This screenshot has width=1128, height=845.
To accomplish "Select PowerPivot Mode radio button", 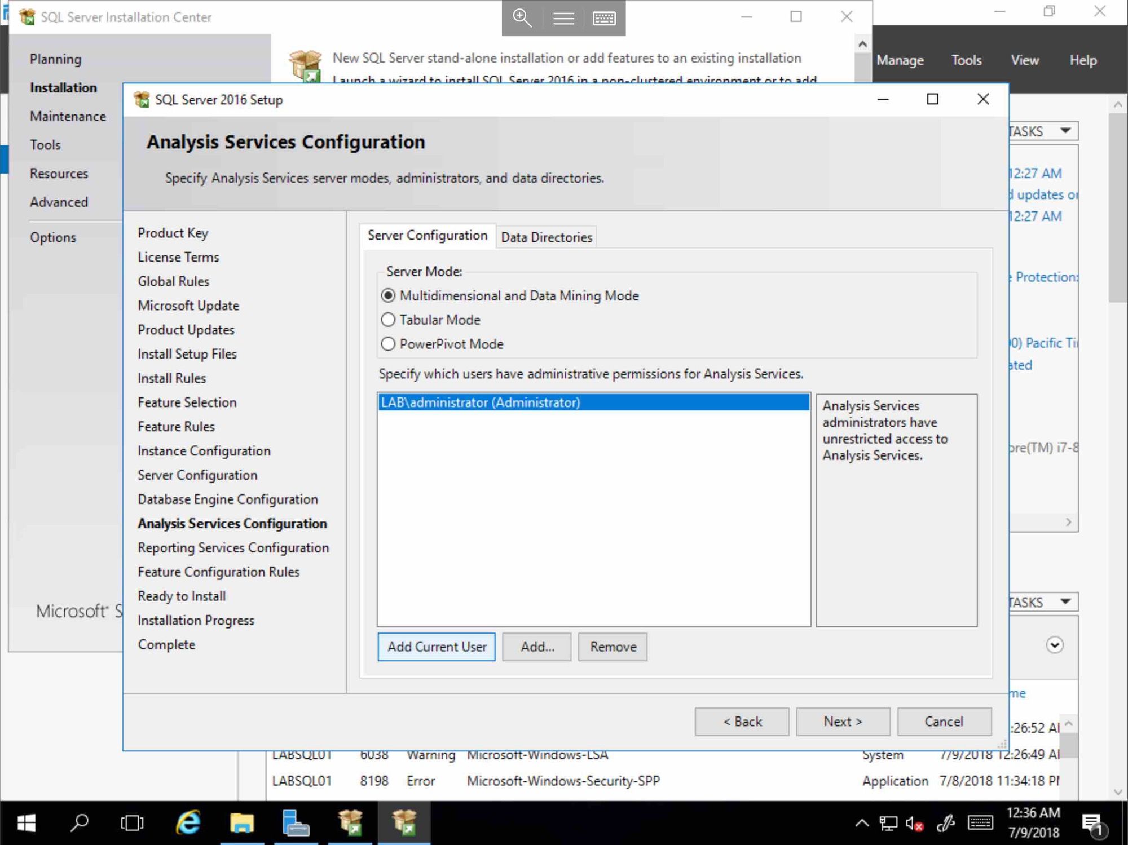I will click(x=387, y=343).
